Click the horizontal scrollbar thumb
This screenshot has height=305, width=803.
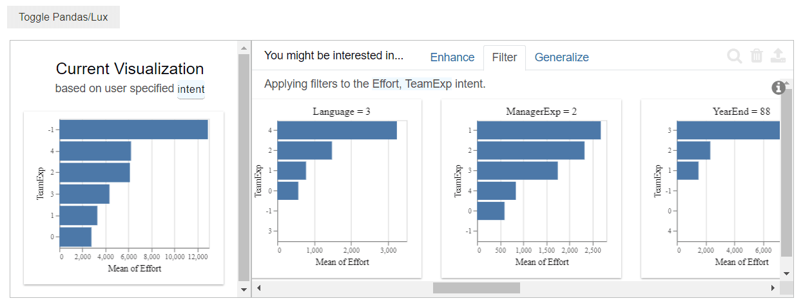pyautogui.click(x=476, y=288)
